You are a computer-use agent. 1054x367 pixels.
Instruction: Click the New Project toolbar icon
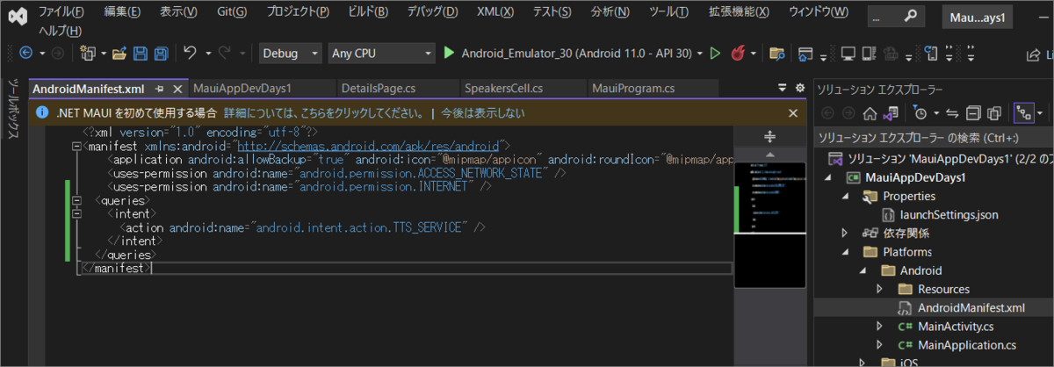pyautogui.click(x=88, y=54)
